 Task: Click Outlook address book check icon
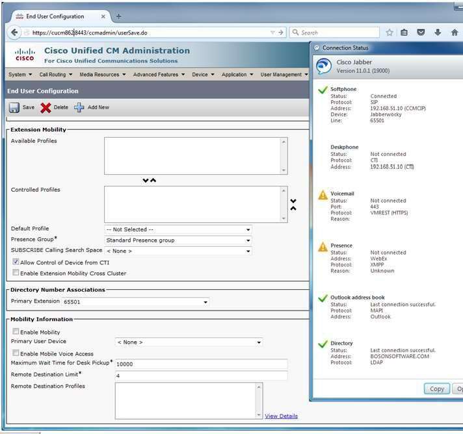point(323,298)
